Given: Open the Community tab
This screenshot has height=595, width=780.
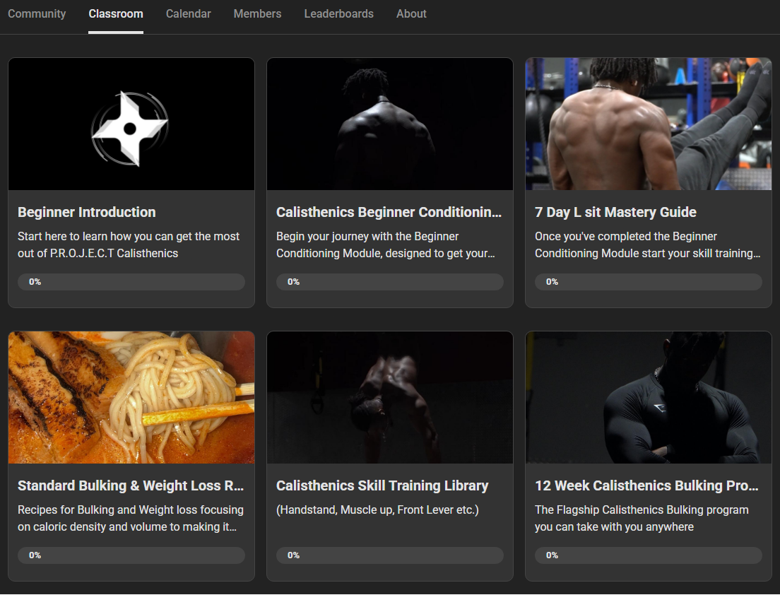Looking at the screenshot, I should (x=37, y=14).
